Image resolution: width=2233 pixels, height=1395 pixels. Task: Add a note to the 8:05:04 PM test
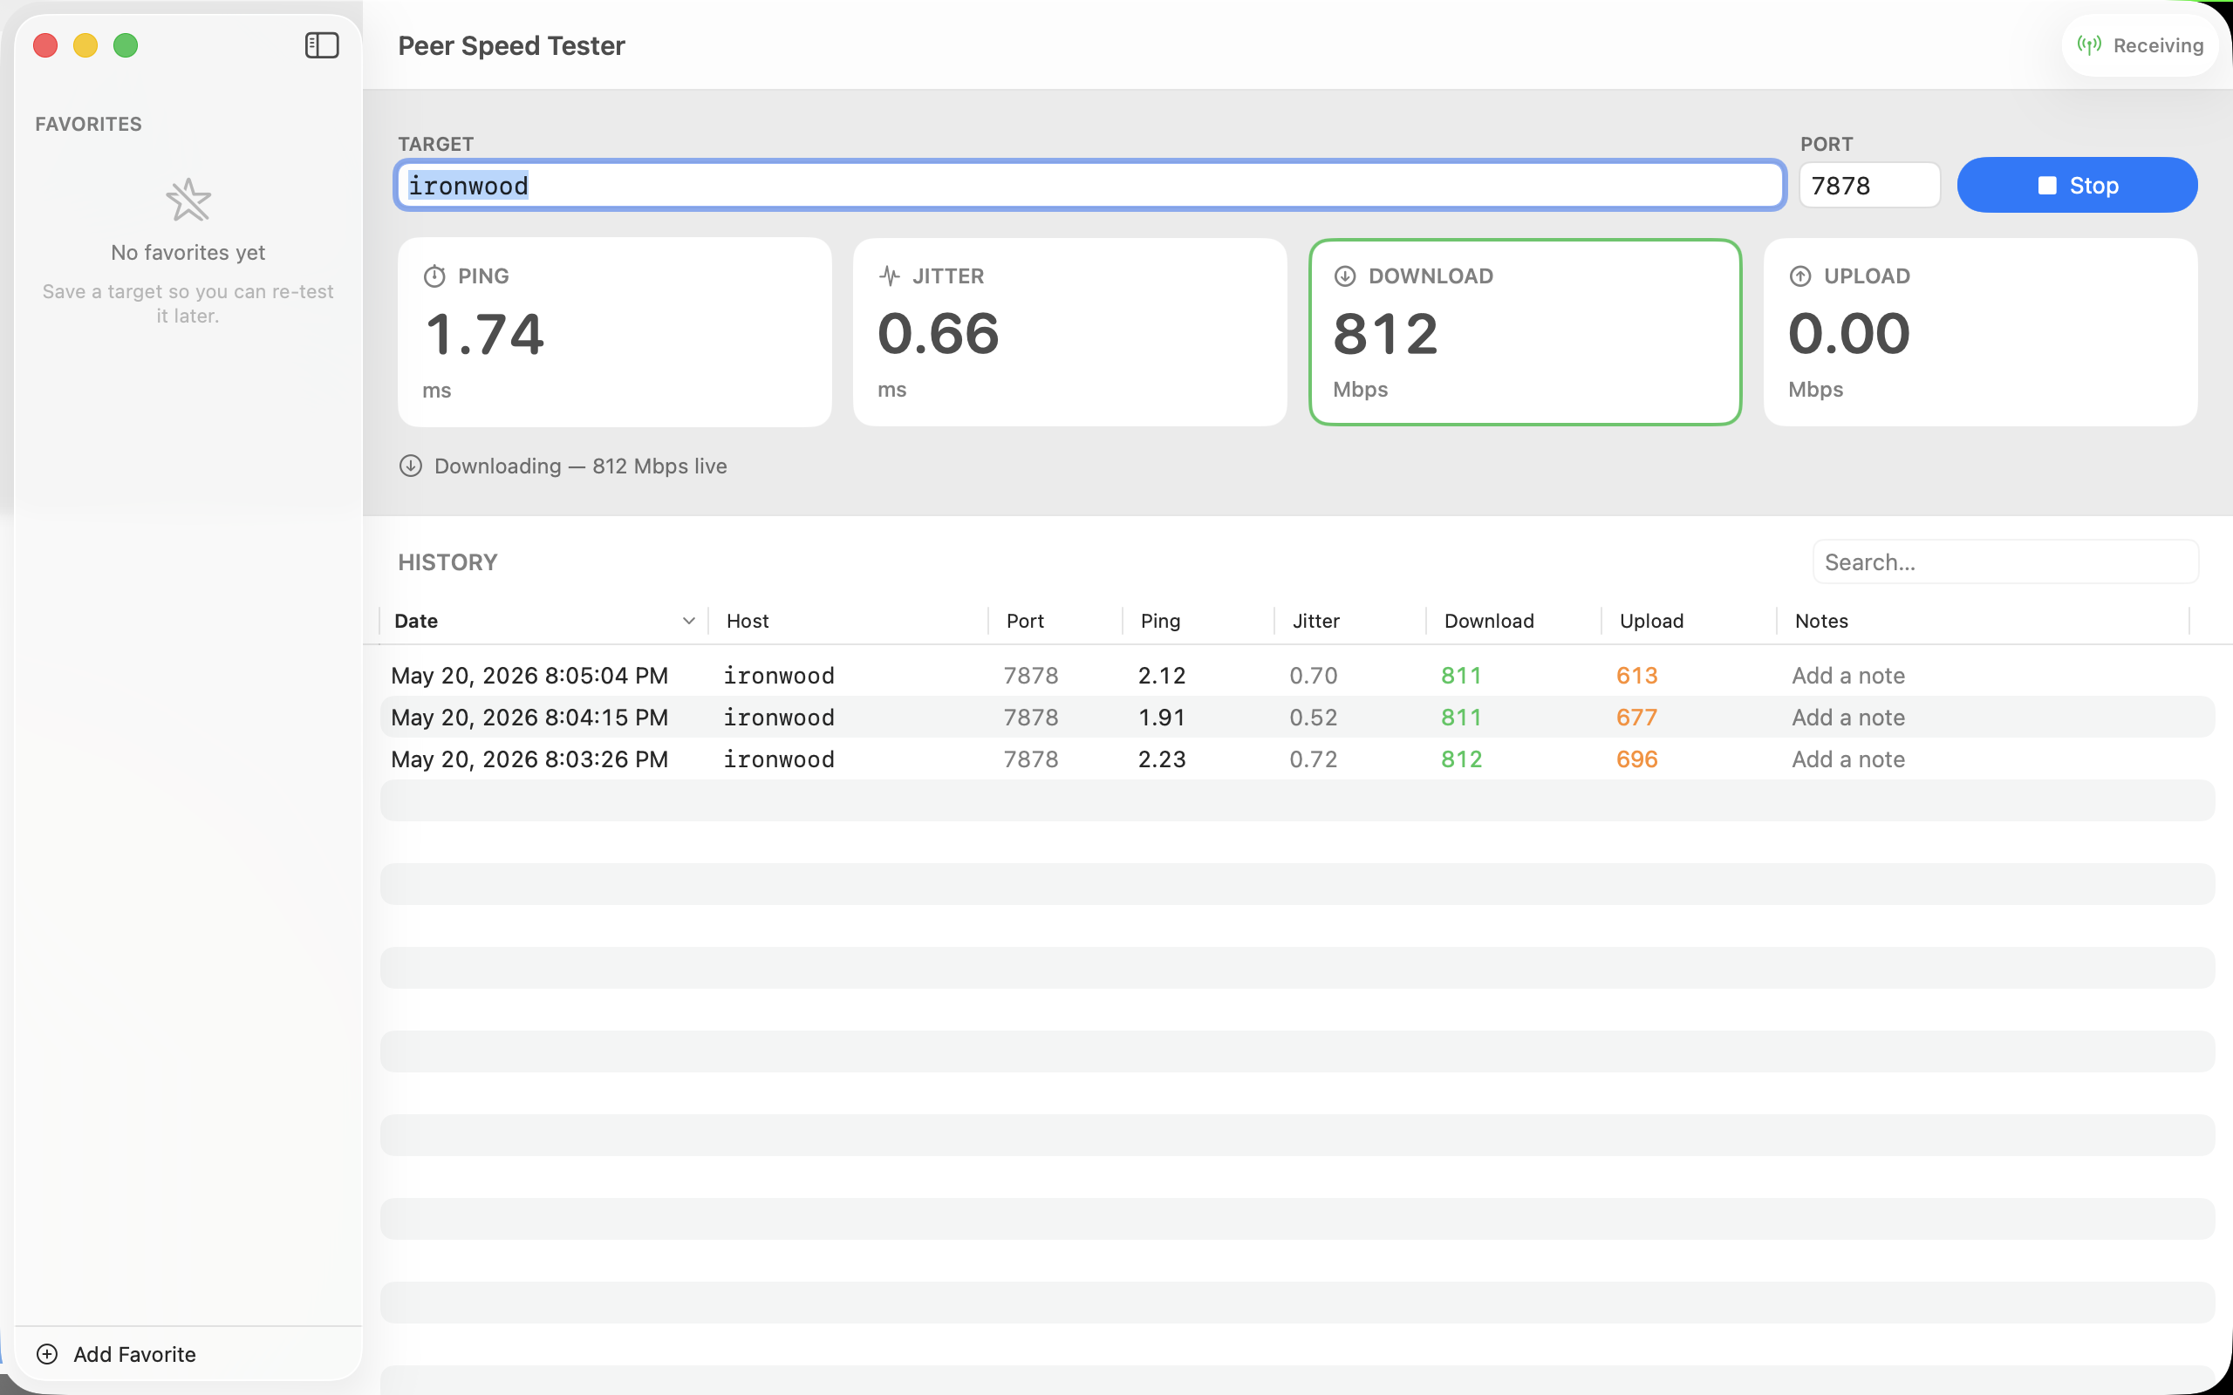coord(1848,676)
